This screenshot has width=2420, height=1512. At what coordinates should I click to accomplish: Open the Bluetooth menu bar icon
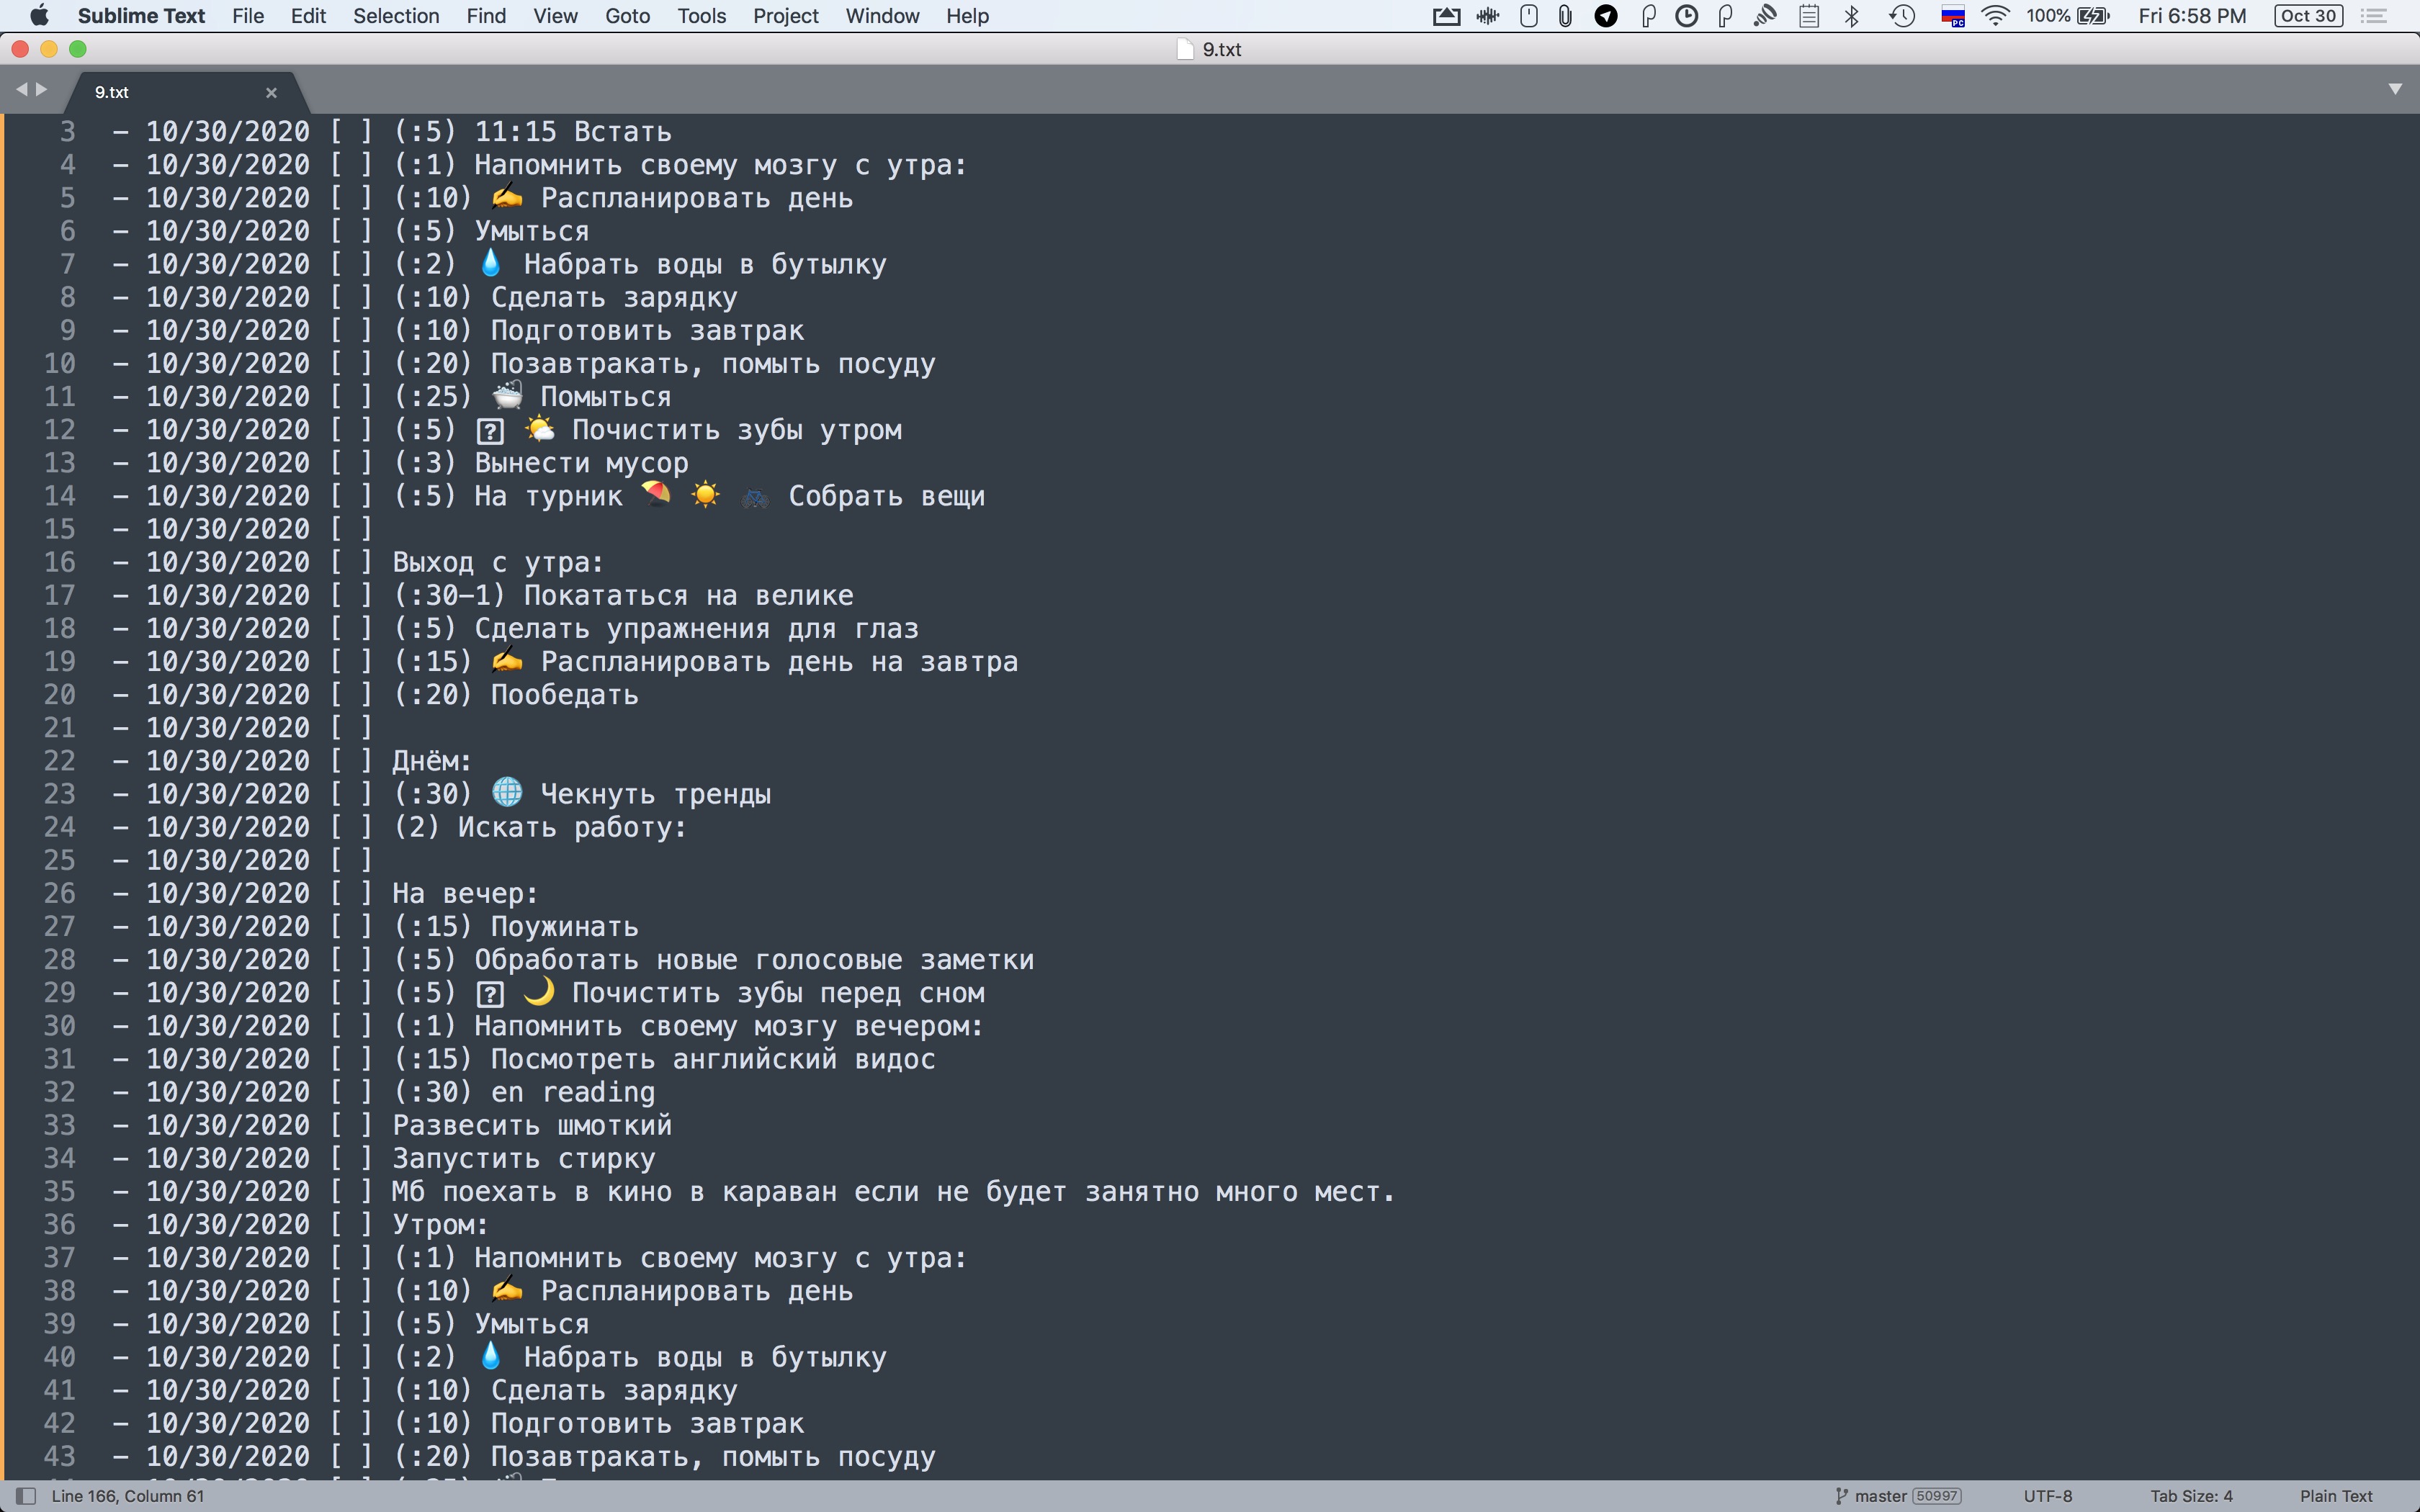tap(1851, 16)
